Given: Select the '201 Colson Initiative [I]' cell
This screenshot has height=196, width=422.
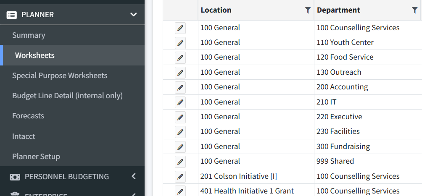Looking at the screenshot, I should (256, 176).
